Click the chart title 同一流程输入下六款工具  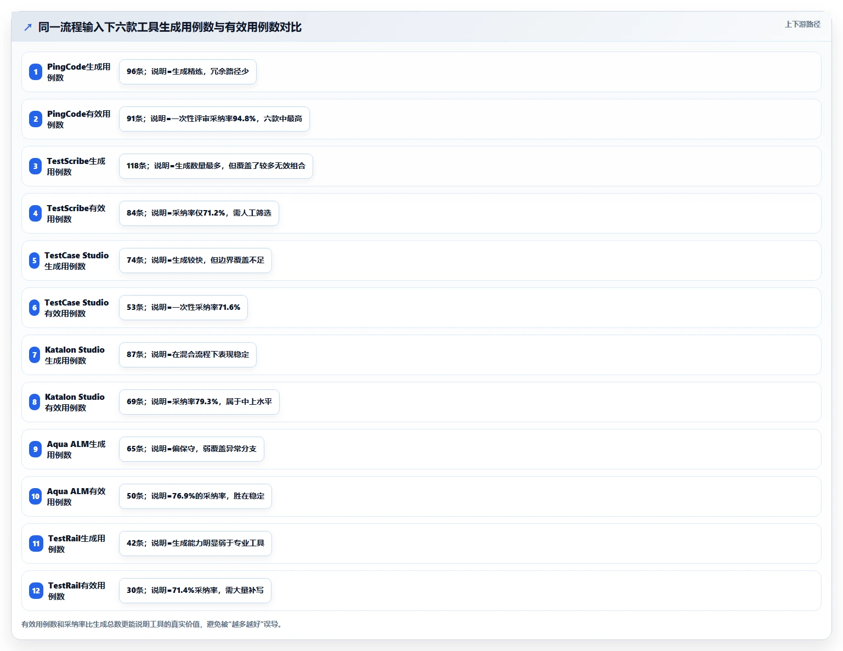[170, 27]
